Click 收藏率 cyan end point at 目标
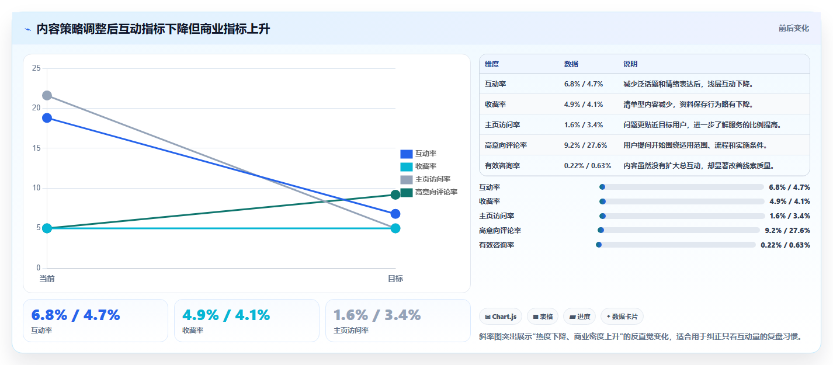Image resolution: width=833 pixels, height=365 pixels. click(395, 228)
